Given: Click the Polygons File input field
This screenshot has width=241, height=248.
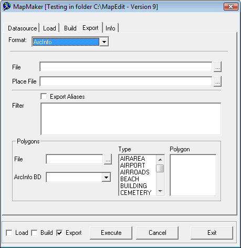Looking at the screenshot, I should (75, 159).
